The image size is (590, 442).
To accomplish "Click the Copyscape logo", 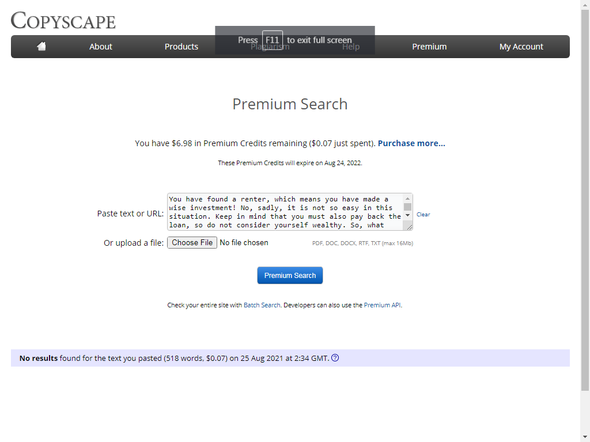I will [x=63, y=21].
